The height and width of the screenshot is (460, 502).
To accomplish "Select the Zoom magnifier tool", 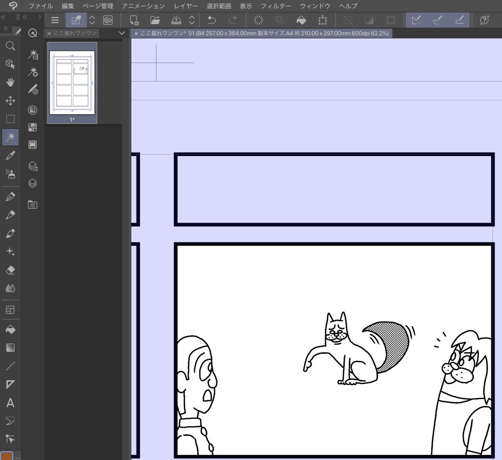I will 10,46.
